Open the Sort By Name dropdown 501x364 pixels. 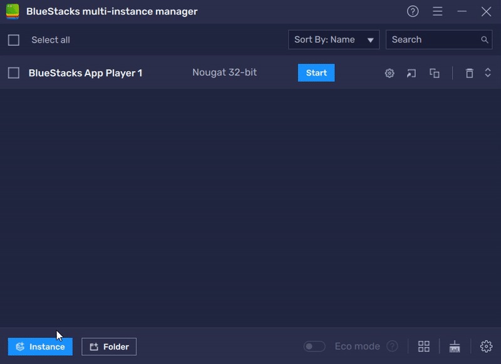coord(334,39)
